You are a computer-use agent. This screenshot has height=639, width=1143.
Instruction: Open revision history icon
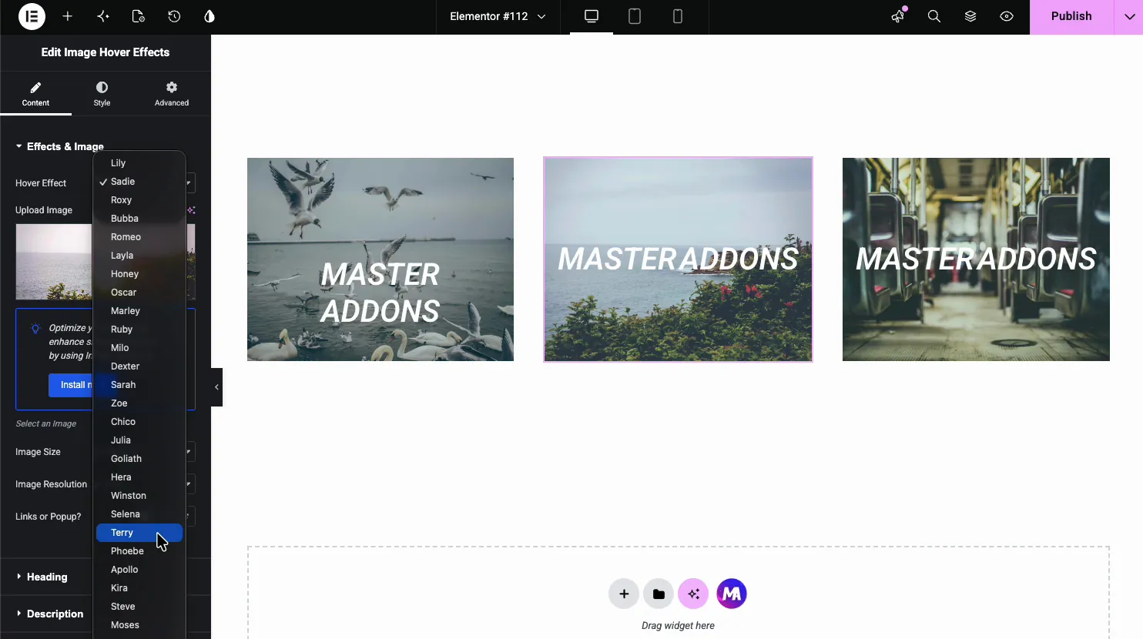tap(174, 16)
